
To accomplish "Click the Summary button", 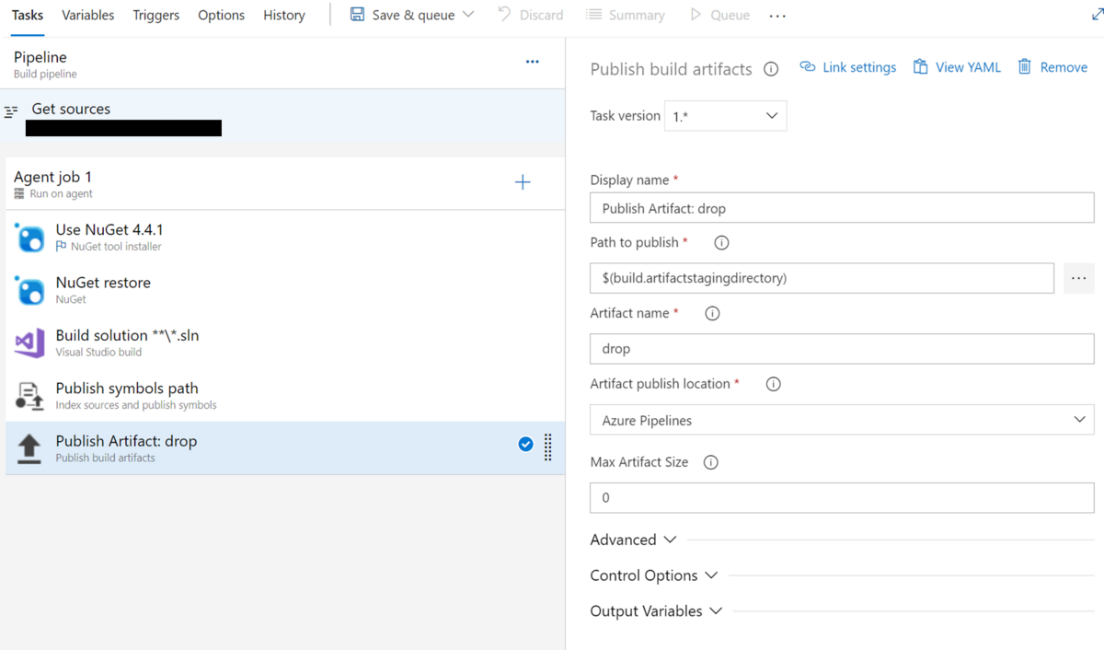I will click(626, 15).
